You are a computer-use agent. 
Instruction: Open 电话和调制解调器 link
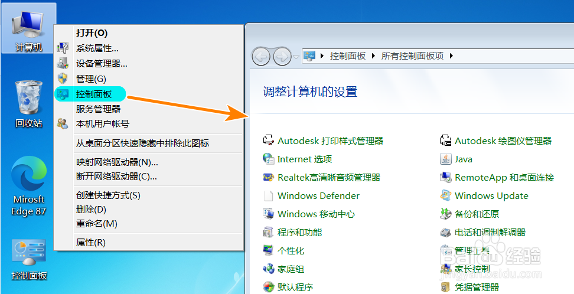tap(490, 232)
